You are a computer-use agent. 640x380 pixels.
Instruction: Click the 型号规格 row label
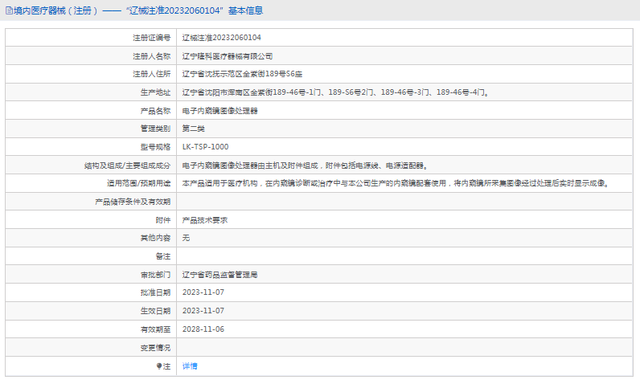tap(155, 147)
